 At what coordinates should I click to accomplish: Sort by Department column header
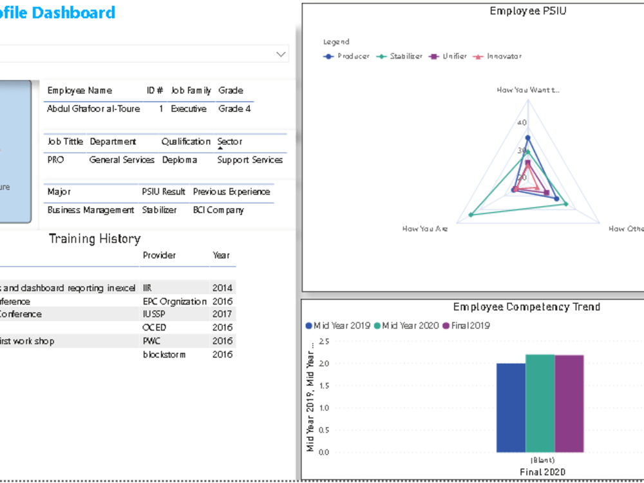[113, 142]
